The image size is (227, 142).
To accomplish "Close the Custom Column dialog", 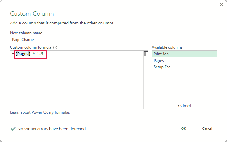I will point(222,5).
